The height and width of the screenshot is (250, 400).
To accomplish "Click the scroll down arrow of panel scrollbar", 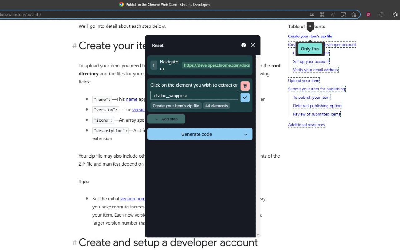I will (x=258, y=235).
